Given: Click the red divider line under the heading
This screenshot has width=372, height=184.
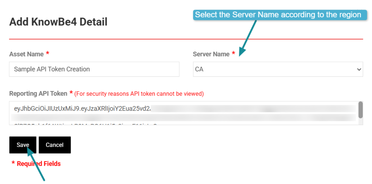Looking at the screenshot, I should (x=186, y=39).
